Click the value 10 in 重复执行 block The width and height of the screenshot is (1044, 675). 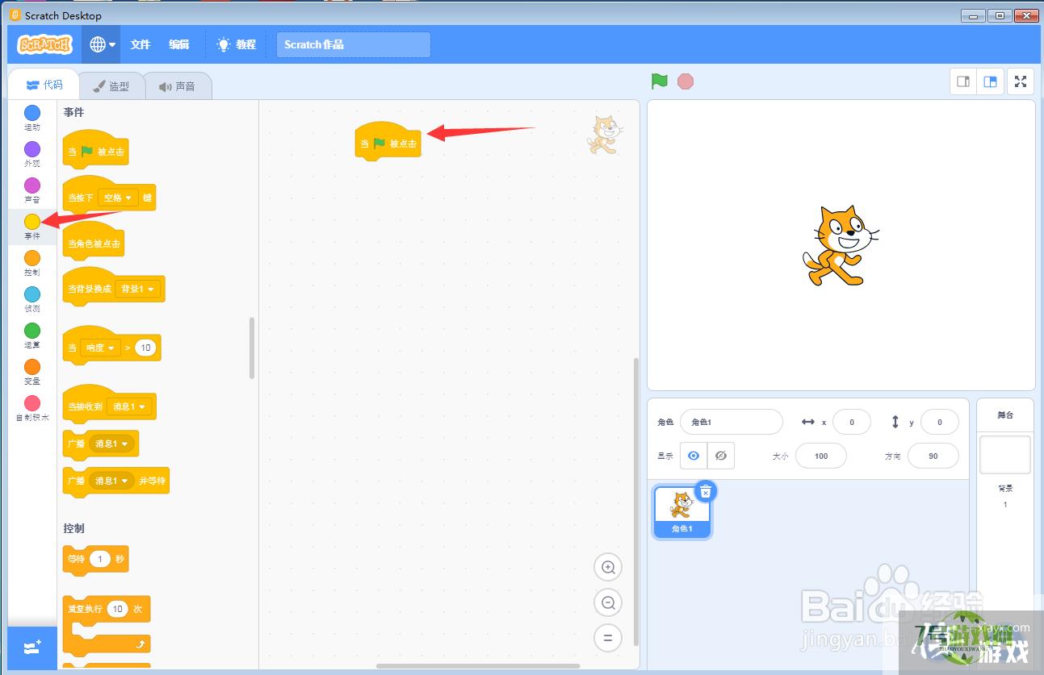118,609
